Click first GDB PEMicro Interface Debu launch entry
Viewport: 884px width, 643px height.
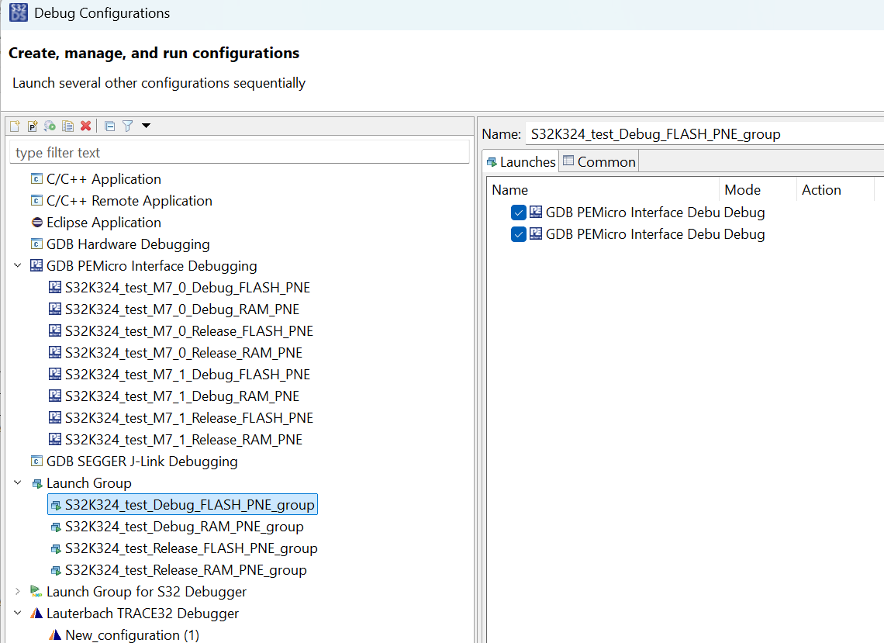point(633,213)
